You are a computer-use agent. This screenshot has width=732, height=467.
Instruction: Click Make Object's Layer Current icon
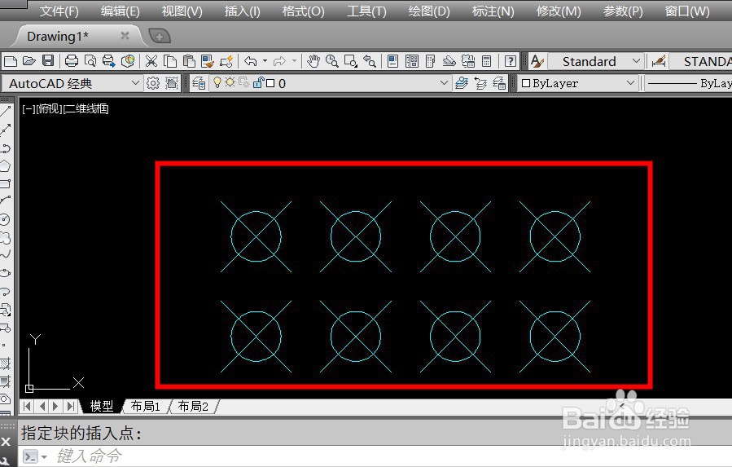tap(461, 83)
